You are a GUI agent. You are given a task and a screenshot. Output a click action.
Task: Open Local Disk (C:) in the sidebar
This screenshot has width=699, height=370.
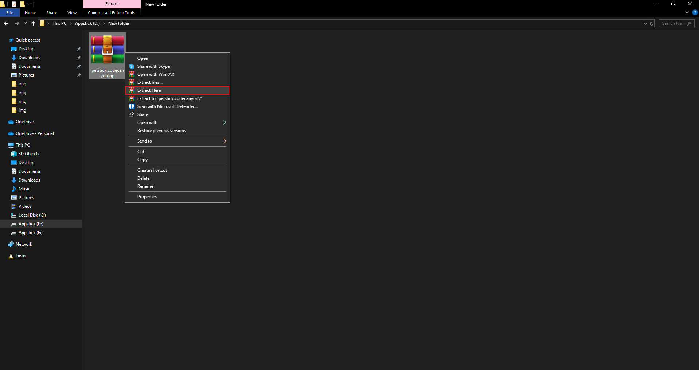click(32, 215)
